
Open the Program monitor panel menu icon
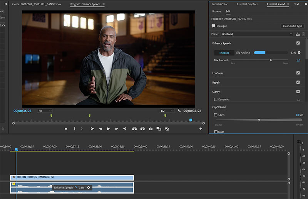pos(104,4)
